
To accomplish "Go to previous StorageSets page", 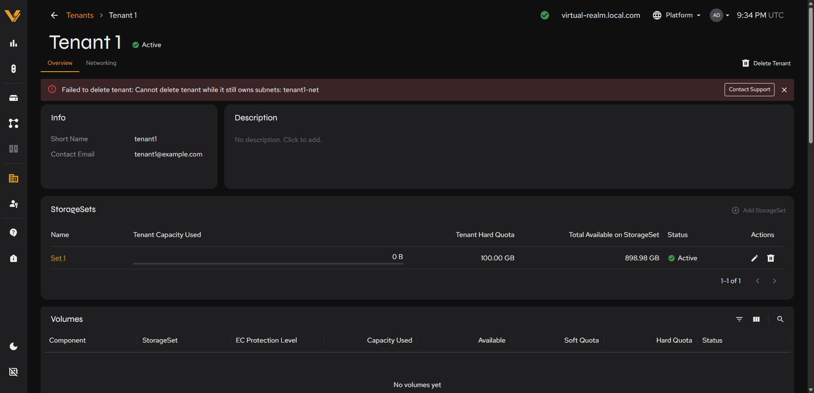I will pos(758,281).
